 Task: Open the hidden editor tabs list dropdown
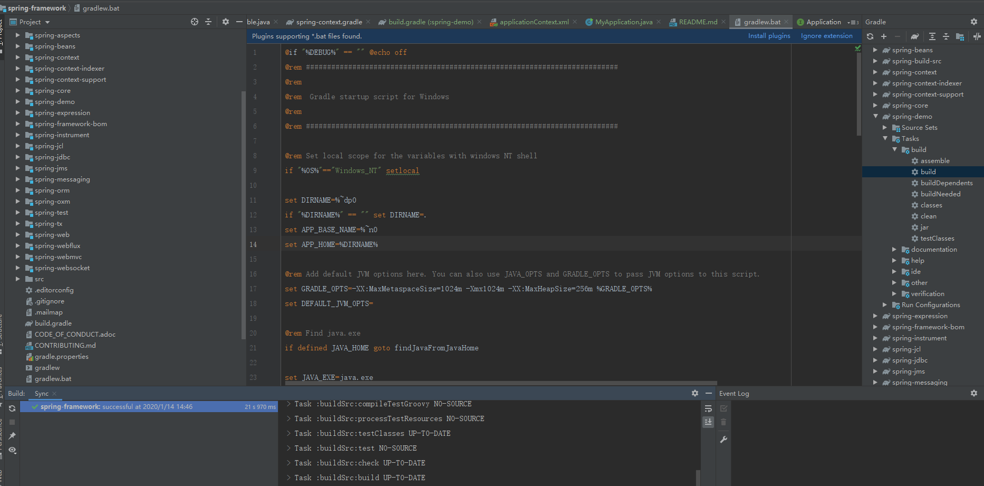(x=853, y=22)
